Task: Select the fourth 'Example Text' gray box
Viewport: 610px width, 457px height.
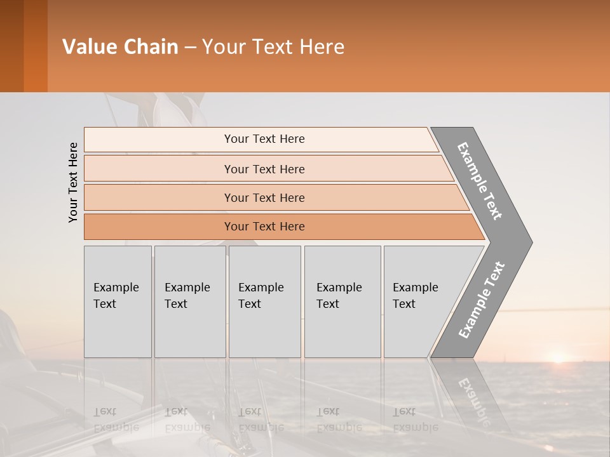Action: tap(342, 301)
